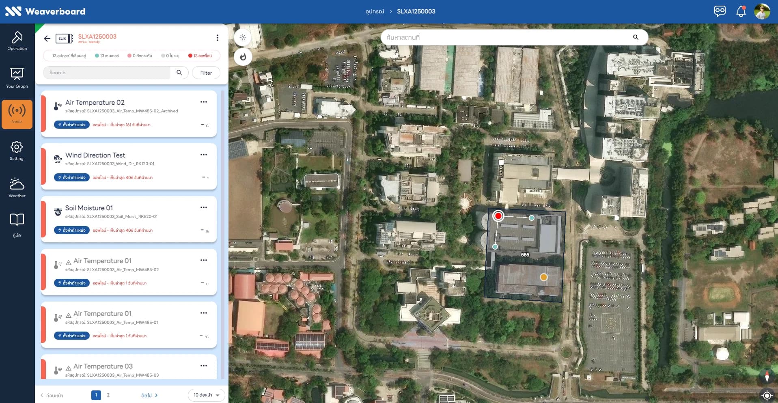The width and height of the screenshot is (778, 403).
Task: Open the notifications bell
Action: [741, 11]
